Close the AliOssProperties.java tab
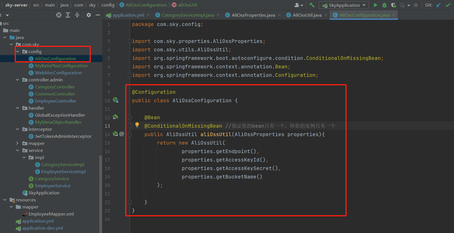454x233 pixels. (x=279, y=15)
